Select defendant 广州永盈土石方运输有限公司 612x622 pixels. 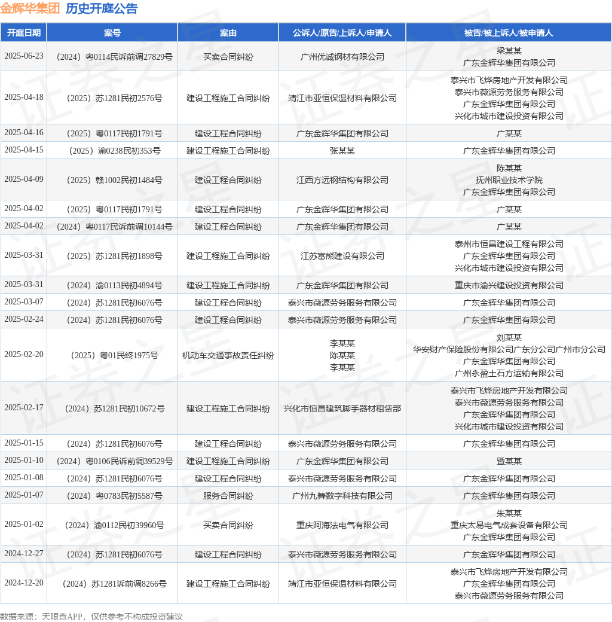point(509,373)
